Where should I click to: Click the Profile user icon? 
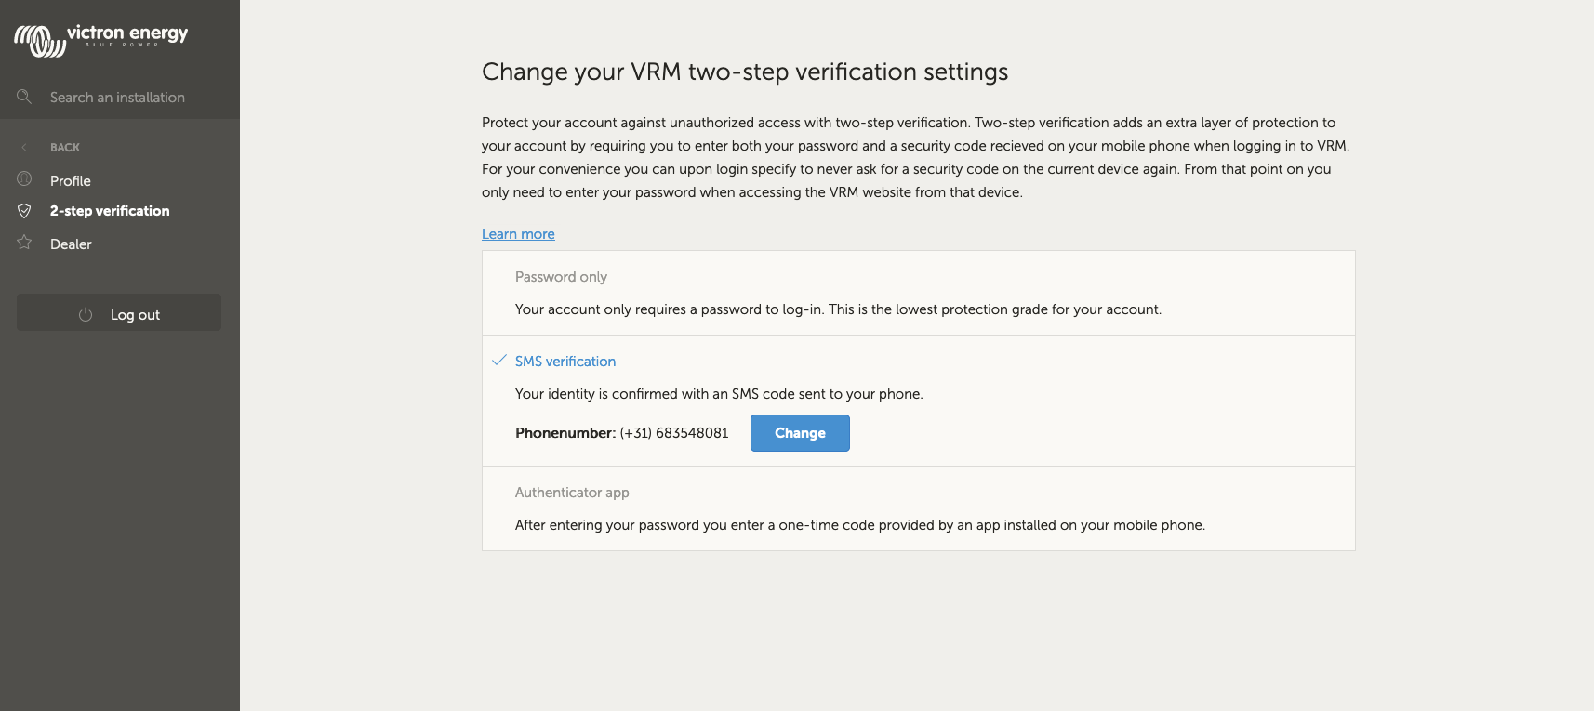click(x=24, y=178)
